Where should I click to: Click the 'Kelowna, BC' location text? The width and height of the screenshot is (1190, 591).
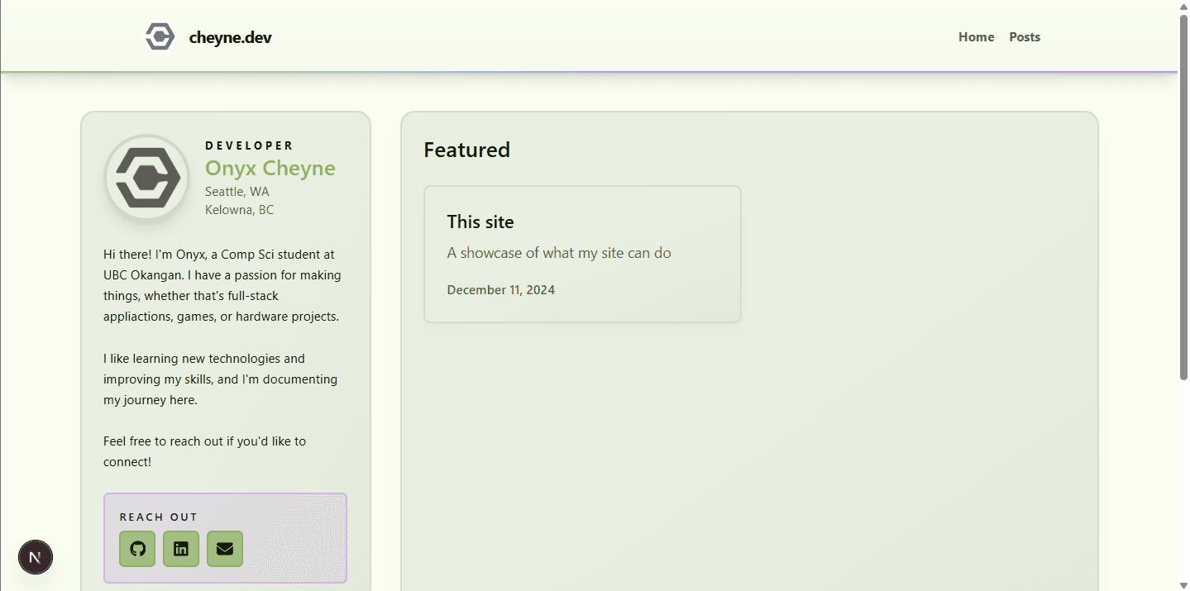(x=239, y=209)
